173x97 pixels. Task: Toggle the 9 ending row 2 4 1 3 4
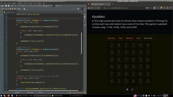pos(148,45)
